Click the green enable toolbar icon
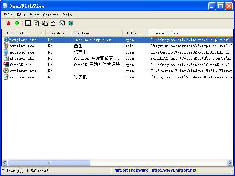The width and height of the screenshot is (235, 176). point(17,23)
